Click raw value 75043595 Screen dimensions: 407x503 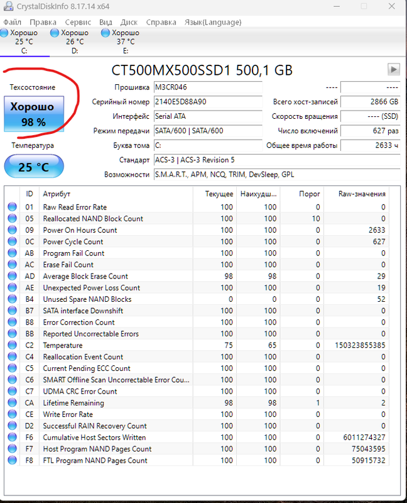click(x=368, y=449)
